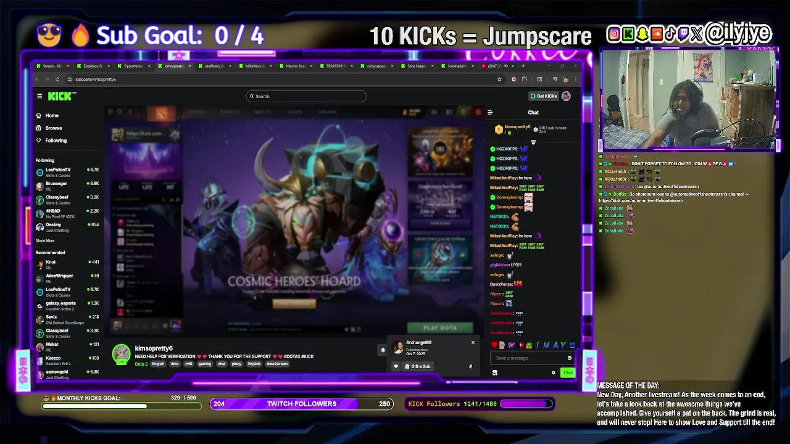Viewport: 790px width, 444px height.
Task: Open the Kick hamburger menu
Action: pyautogui.click(x=39, y=96)
